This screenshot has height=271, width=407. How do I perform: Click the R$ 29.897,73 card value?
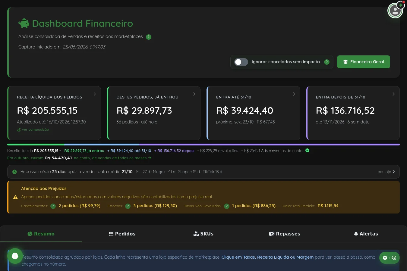click(x=144, y=111)
